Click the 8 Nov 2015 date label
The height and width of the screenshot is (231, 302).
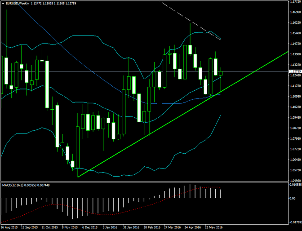[69, 228]
